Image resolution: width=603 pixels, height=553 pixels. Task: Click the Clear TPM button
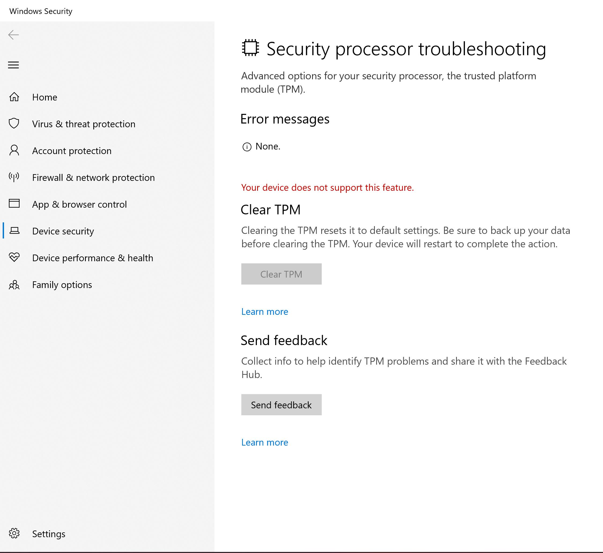281,274
